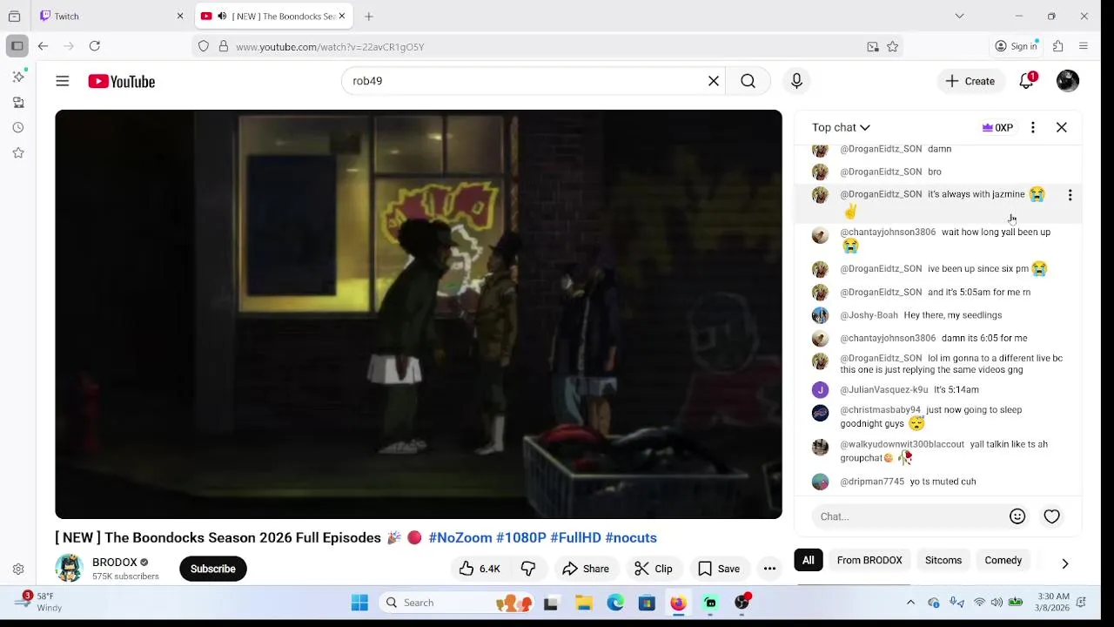Open YouTube notifications bell
The height and width of the screenshot is (627, 1114).
tap(1027, 81)
